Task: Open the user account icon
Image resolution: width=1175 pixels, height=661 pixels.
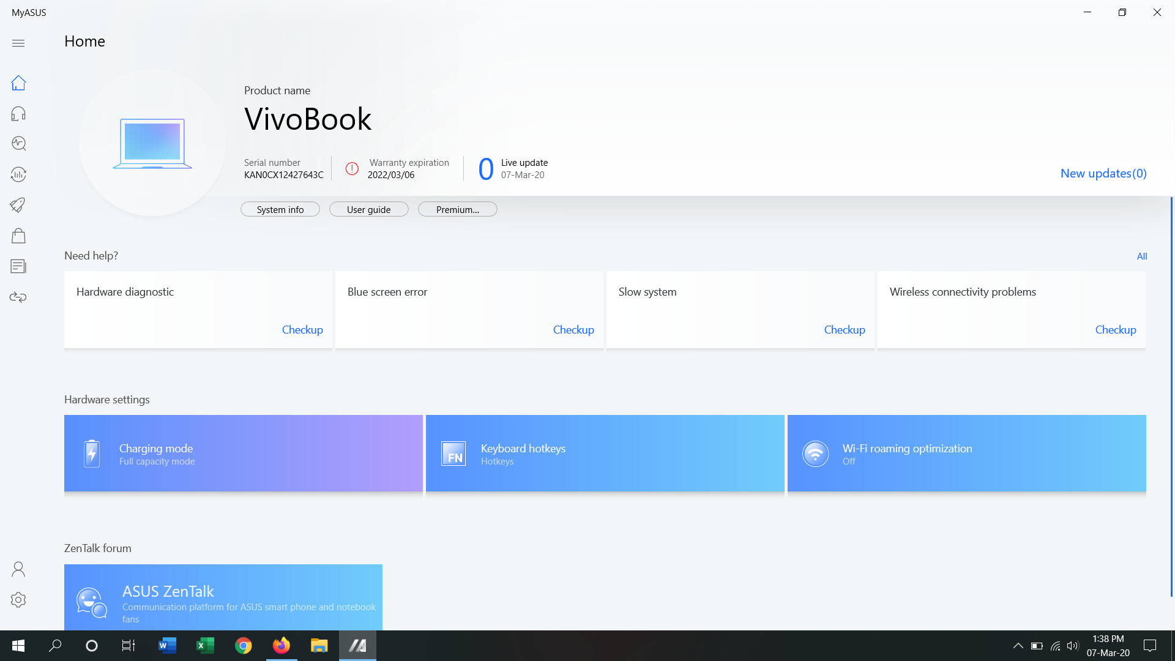Action: pyautogui.click(x=18, y=569)
